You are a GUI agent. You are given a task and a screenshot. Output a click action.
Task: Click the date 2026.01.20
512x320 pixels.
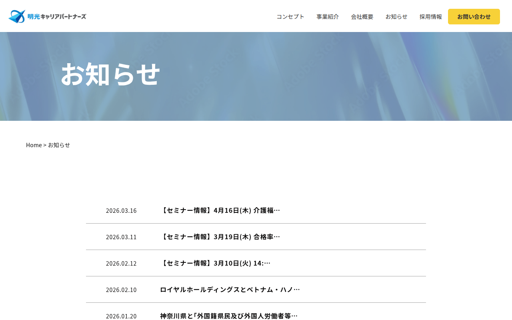tap(121, 316)
